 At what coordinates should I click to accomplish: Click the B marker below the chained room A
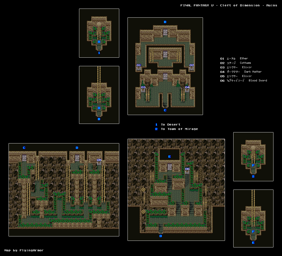(x=99, y=119)
